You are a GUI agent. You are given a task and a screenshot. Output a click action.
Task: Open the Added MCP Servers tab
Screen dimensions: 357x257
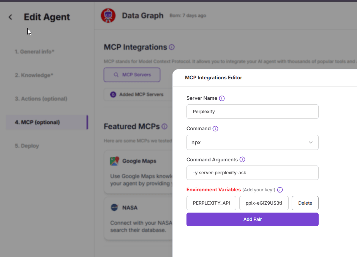138,95
